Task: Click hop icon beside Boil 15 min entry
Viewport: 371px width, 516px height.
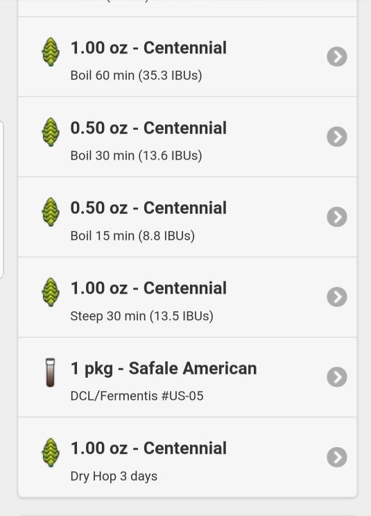Action: [x=51, y=212]
